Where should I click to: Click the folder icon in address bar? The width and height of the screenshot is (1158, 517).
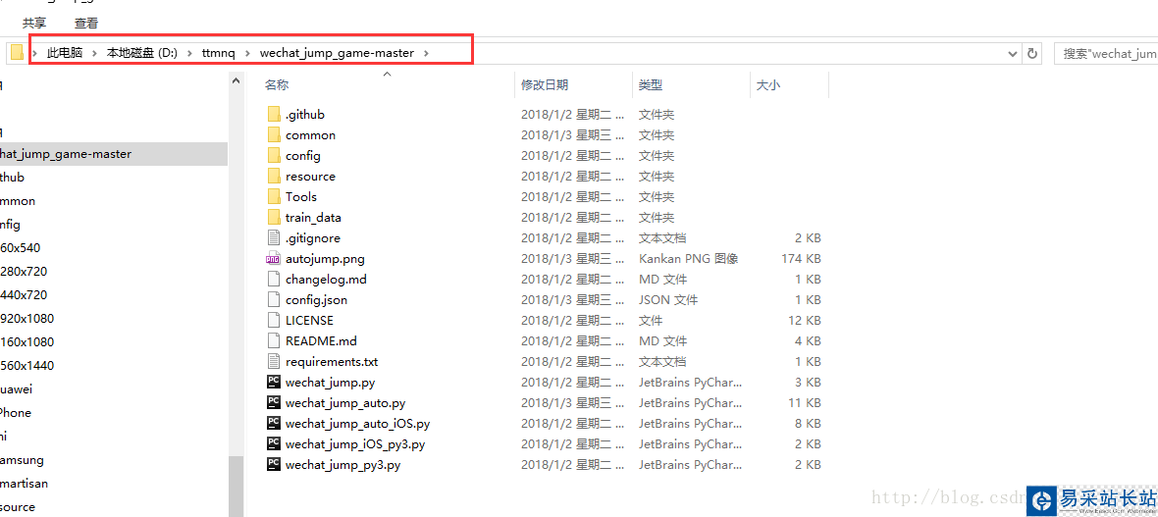coord(17,53)
